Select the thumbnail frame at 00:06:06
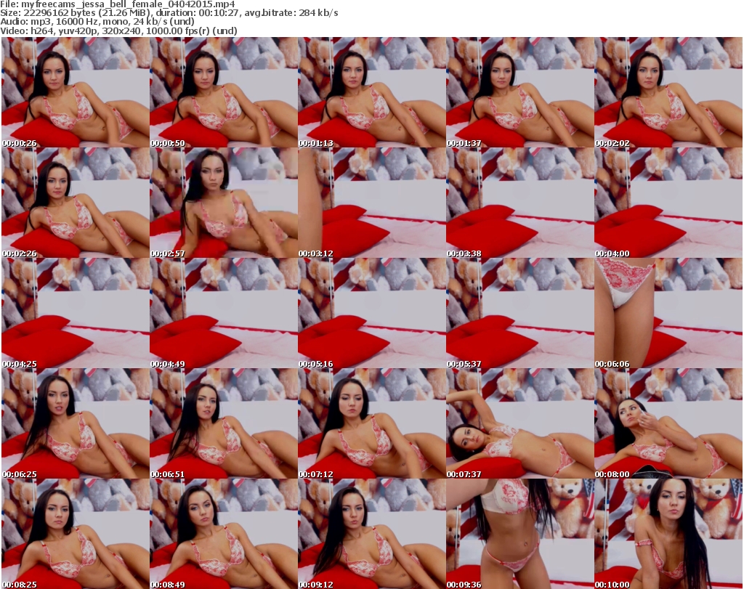Viewport: 744px width, 589px height. [668, 314]
